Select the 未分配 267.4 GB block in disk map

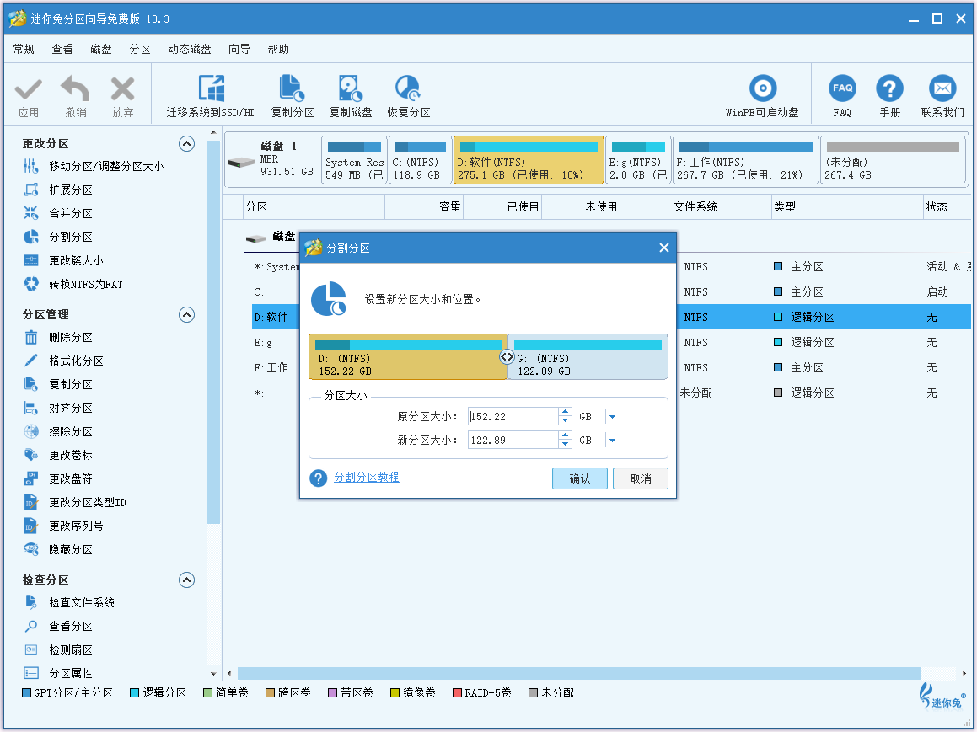pyautogui.click(x=893, y=161)
